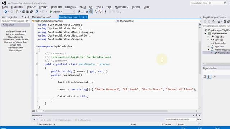Screen dimensions: 230x129
Task: Toggle the 0 Meldungen messages filter
Action: coord(83,120)
